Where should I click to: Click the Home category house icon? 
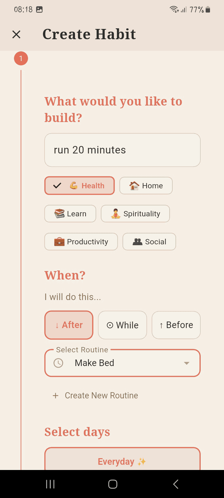134,186
